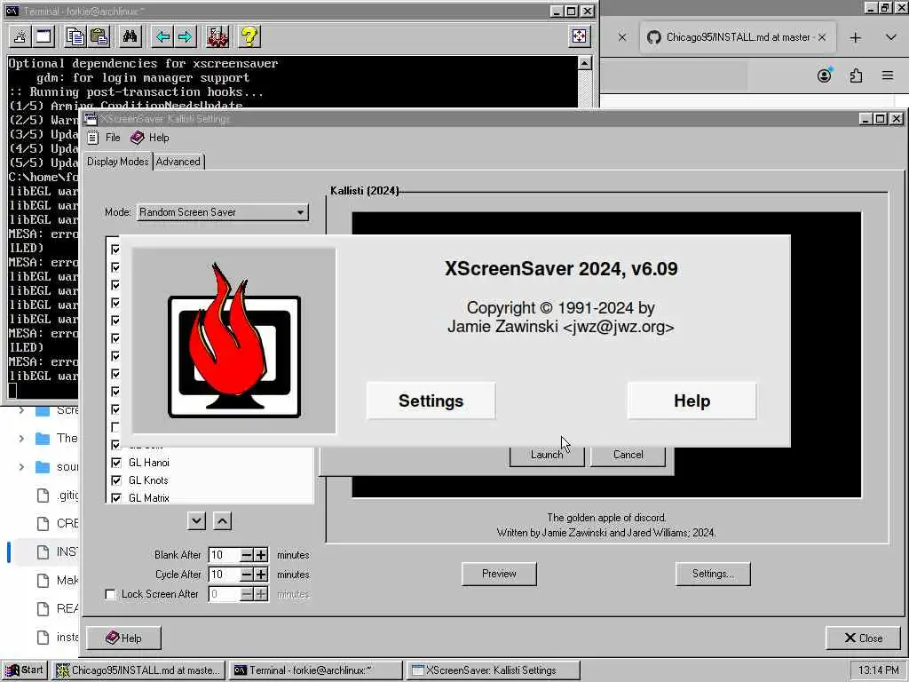Increase Cycle After with plus button

pos(261,575)
